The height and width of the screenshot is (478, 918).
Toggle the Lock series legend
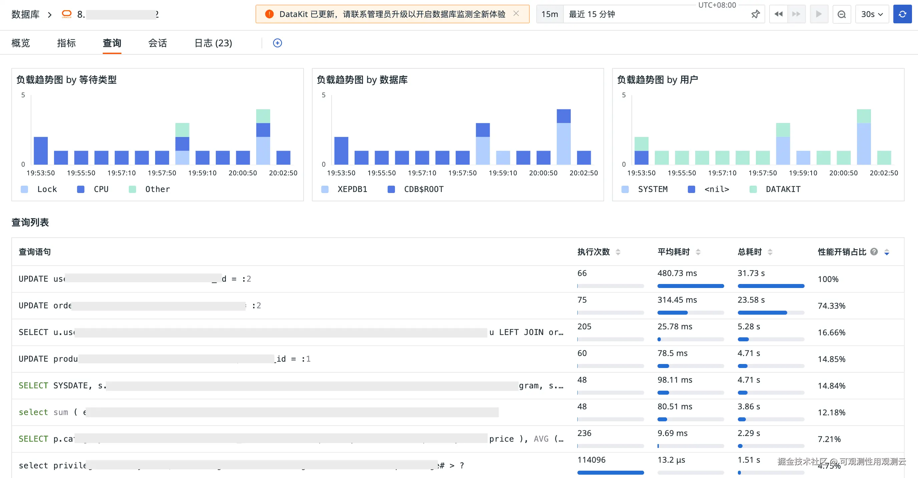click(39, 189)
